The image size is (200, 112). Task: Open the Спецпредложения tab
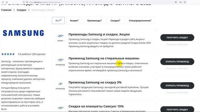(x=140, y=21)
